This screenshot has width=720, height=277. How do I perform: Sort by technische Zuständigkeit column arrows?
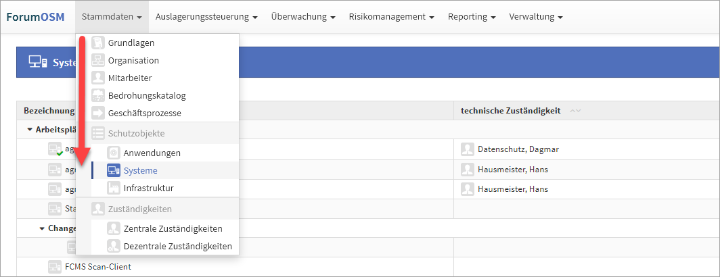coord(575,111)
